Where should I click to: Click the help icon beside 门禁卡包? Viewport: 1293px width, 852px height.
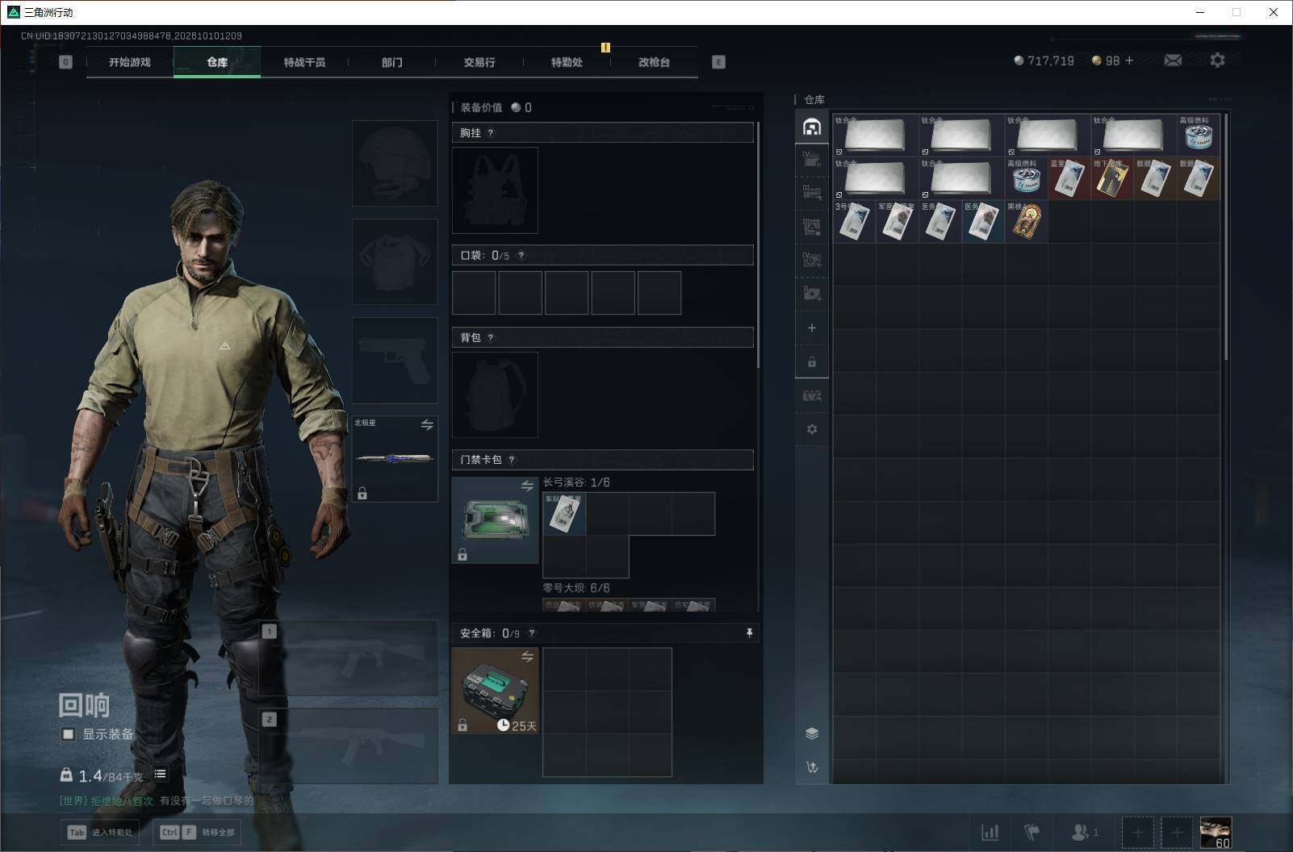coord(512,460)
